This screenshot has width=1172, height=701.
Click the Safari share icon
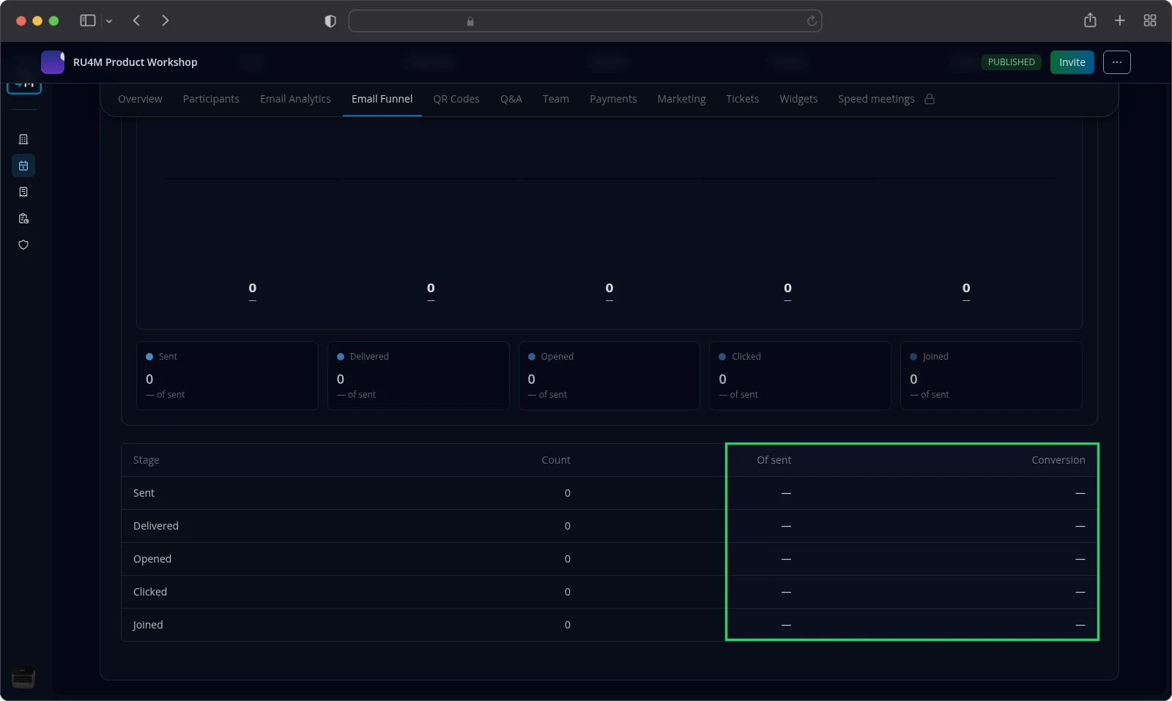coord(1090,21)
